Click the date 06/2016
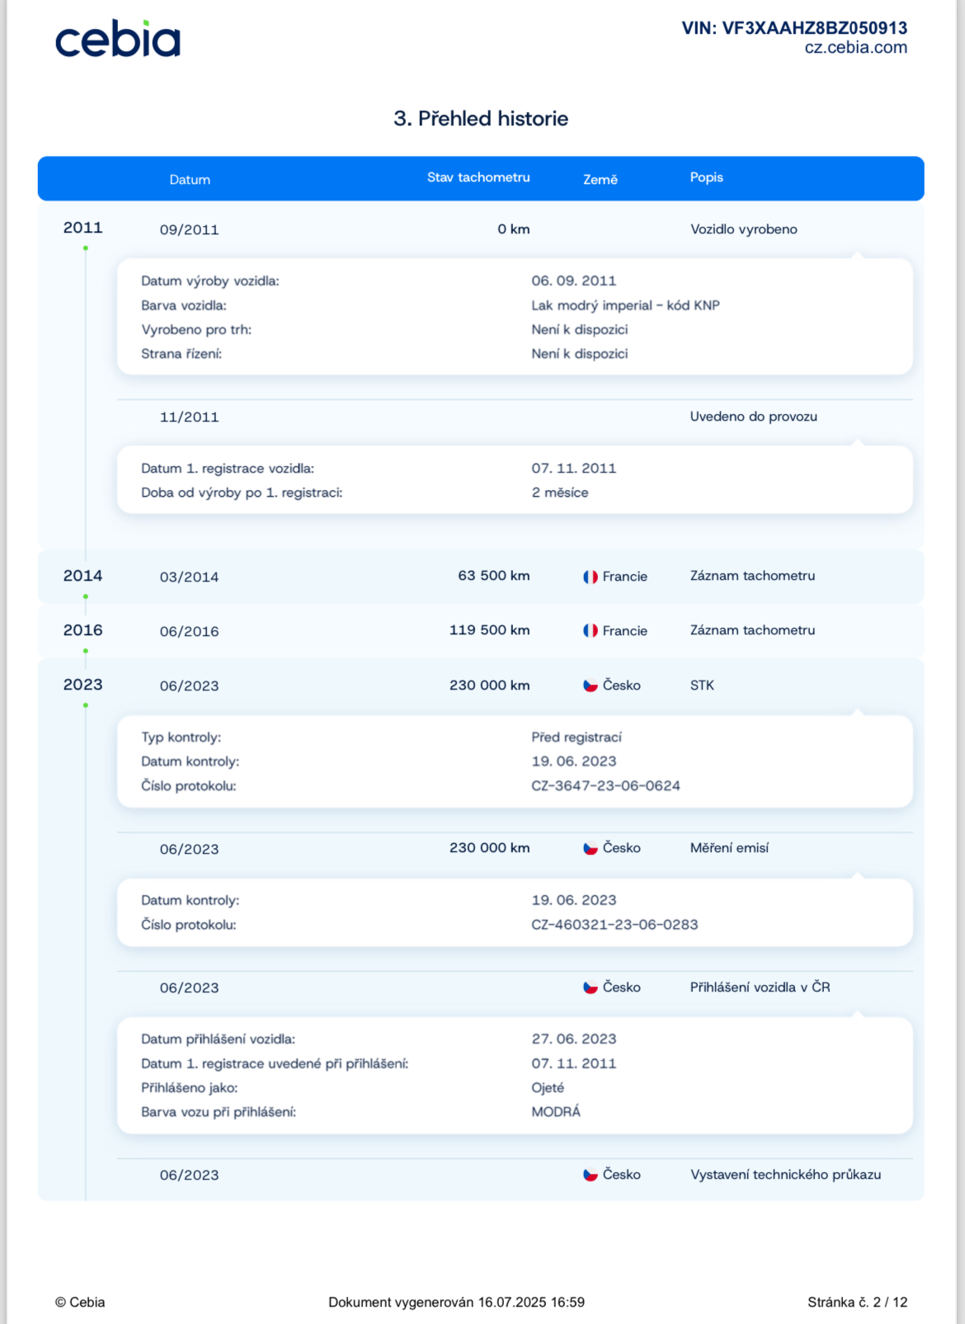 (190, 632)
